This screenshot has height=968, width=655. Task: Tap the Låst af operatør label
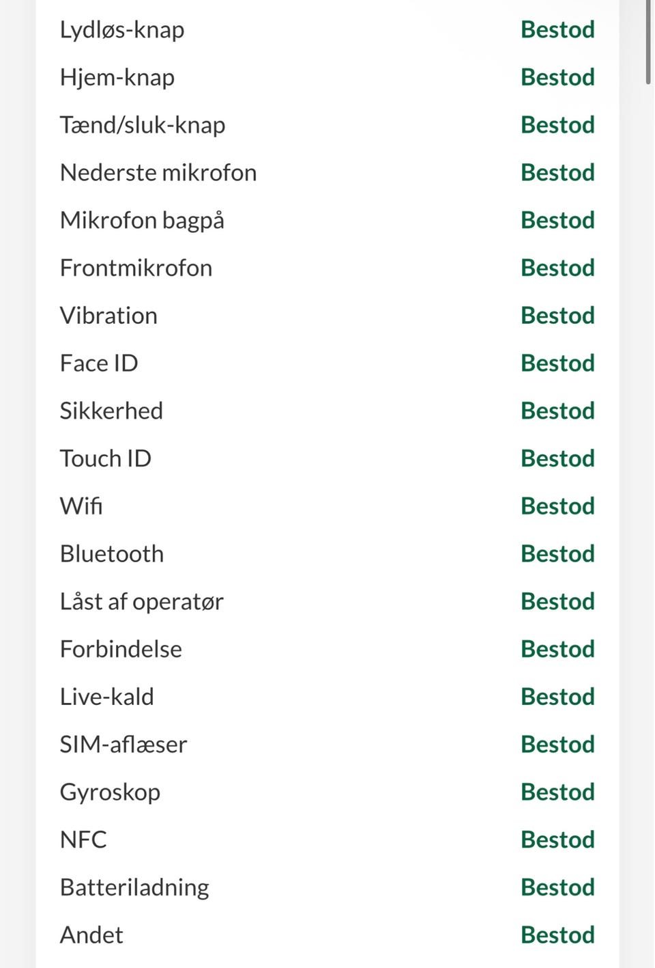[142, 602]
